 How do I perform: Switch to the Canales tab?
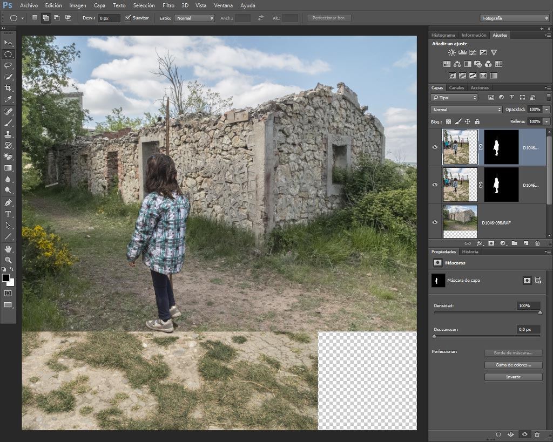(x=456, y=88)
